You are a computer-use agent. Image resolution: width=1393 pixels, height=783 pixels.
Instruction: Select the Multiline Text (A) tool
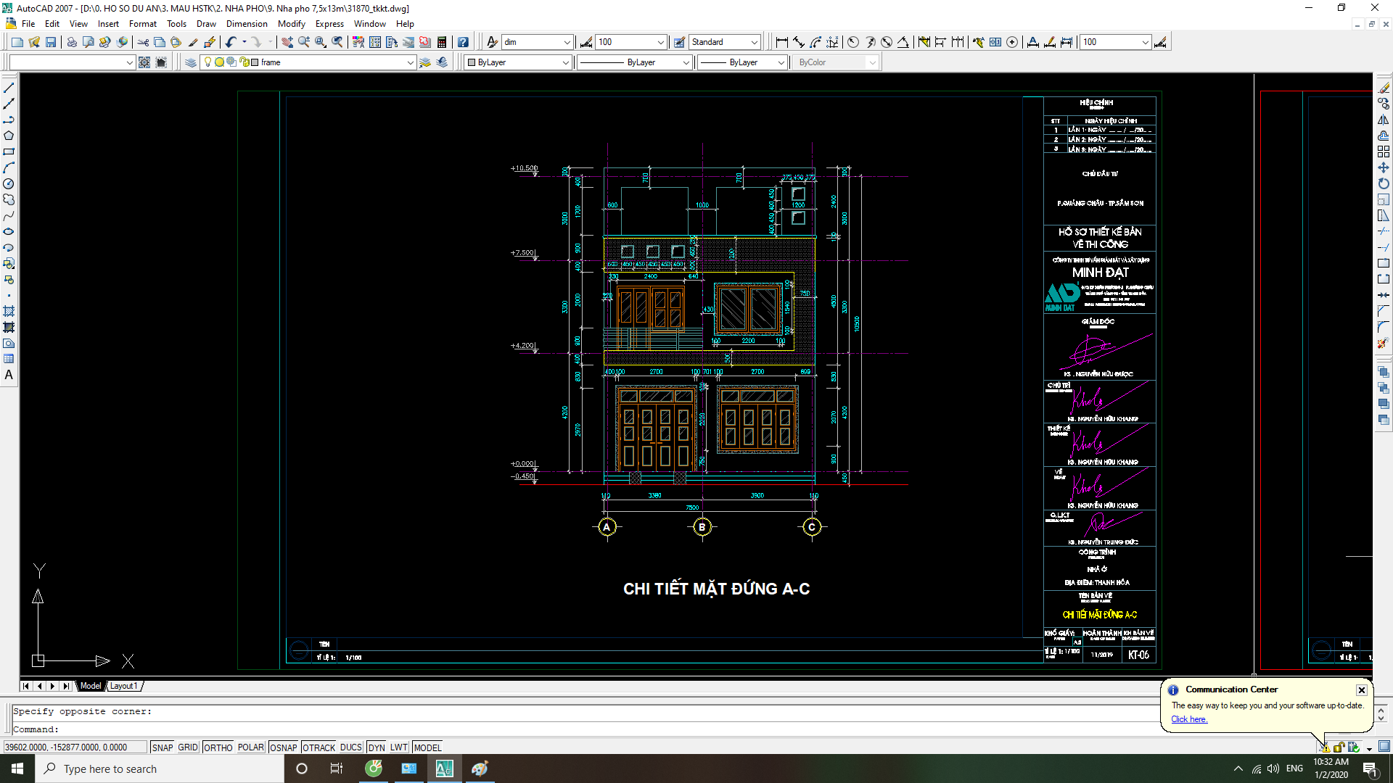point(9,375)
